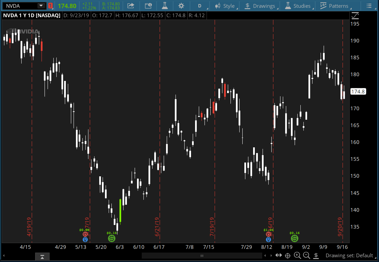Click the red earnings marker near 8/16
Viewport: 379px width, 262px height.
click(x=269, y=234)
